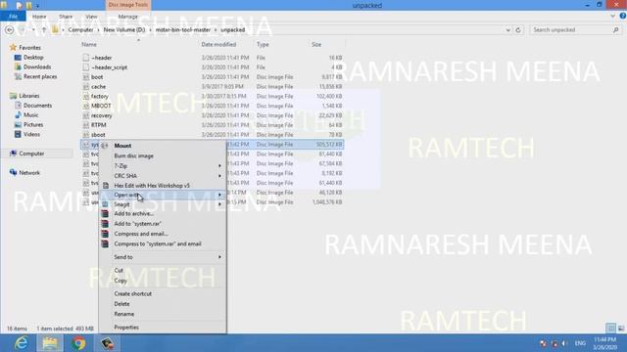Open the File ribbon tab
627x352 pixels.
pyautogui.click(x=13, y=17)
